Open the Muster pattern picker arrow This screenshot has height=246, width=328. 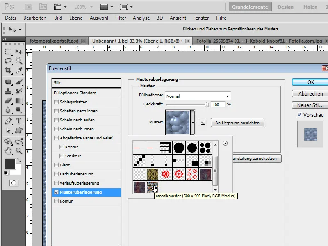193,123
